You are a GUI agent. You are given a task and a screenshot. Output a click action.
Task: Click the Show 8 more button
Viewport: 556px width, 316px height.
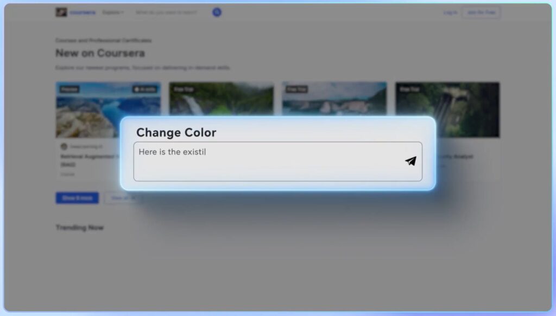coord(77,198)
